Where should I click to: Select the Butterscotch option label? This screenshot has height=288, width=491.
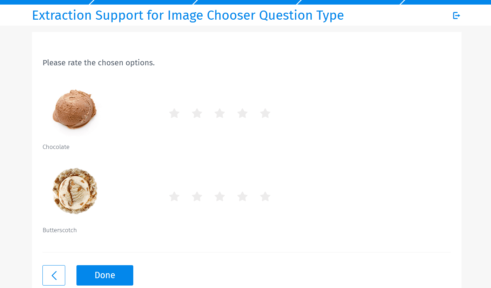click(x=60, y=230)
